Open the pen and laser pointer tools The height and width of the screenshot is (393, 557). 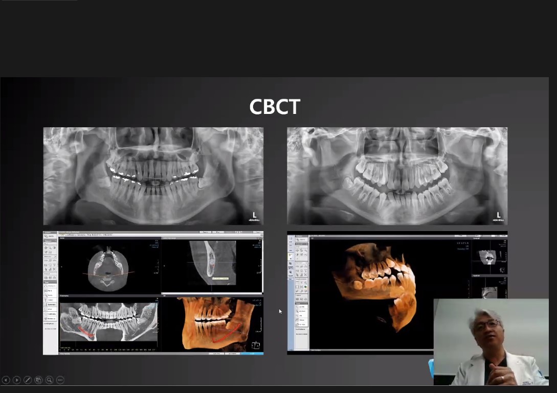(28, 380)
